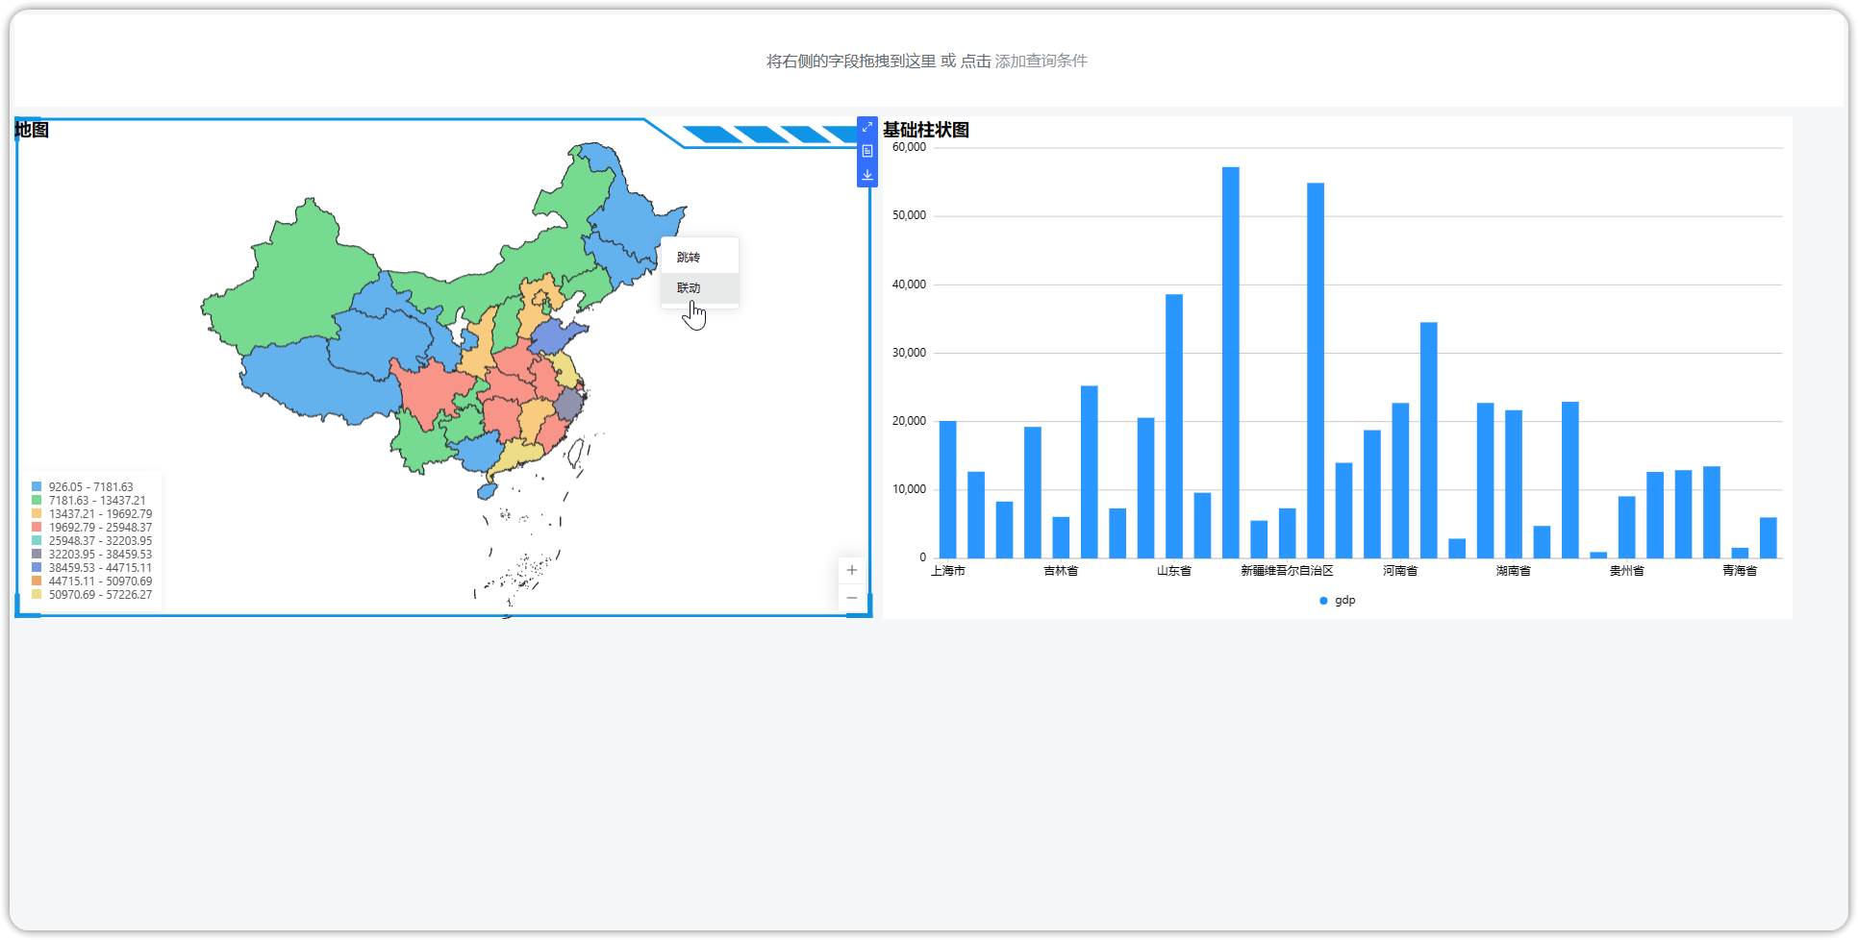Screen dimensions: 1858x940
Task: Open the data details document icon
Action: [867, 151]
